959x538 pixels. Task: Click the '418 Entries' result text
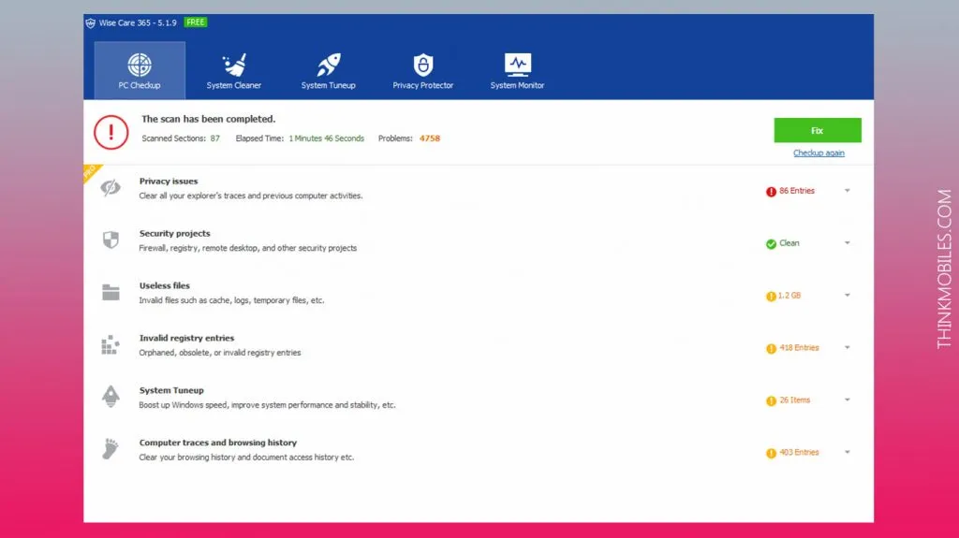point(799,347)
